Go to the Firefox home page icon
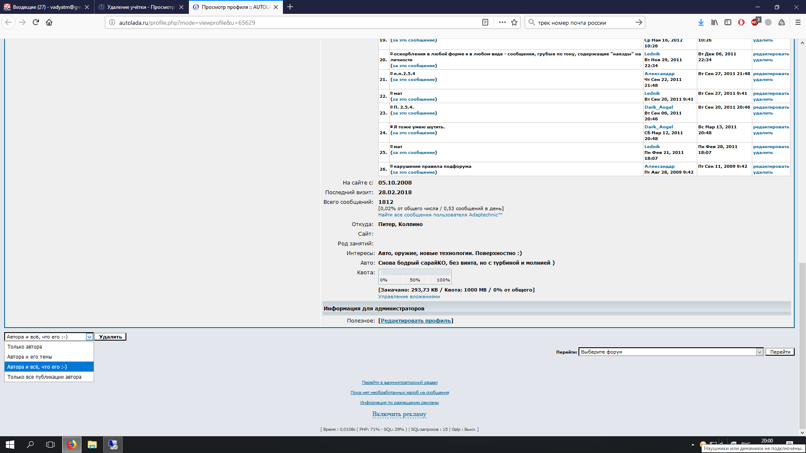 click(x=49, y=23)
